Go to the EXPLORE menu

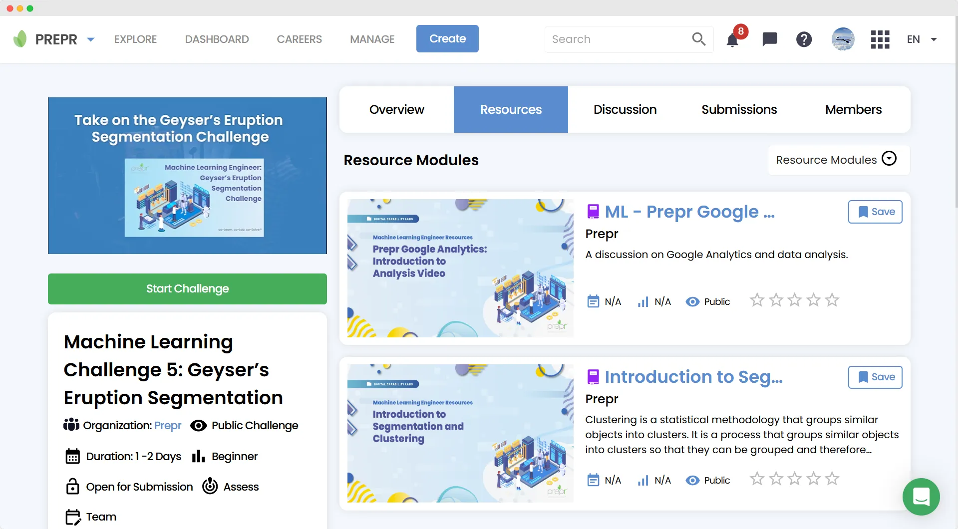[135, 39]
